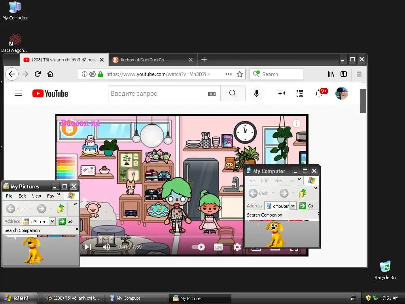The height and width of the screenshot is (304, 405).
Task: Open address dropdown in My Computer
Action: (293, 206)
